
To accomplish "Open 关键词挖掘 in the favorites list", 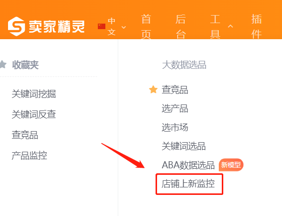I will pyautogui.click(x=34, y=94).
